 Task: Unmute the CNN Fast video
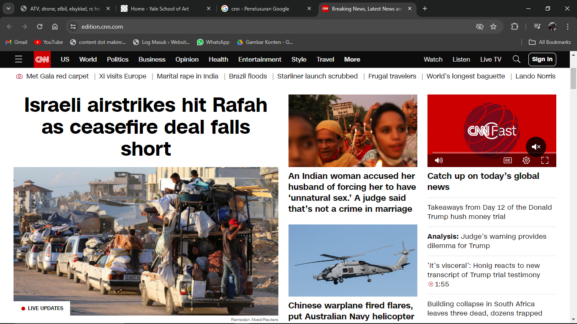pyautogui.click(x=536, y=146)
